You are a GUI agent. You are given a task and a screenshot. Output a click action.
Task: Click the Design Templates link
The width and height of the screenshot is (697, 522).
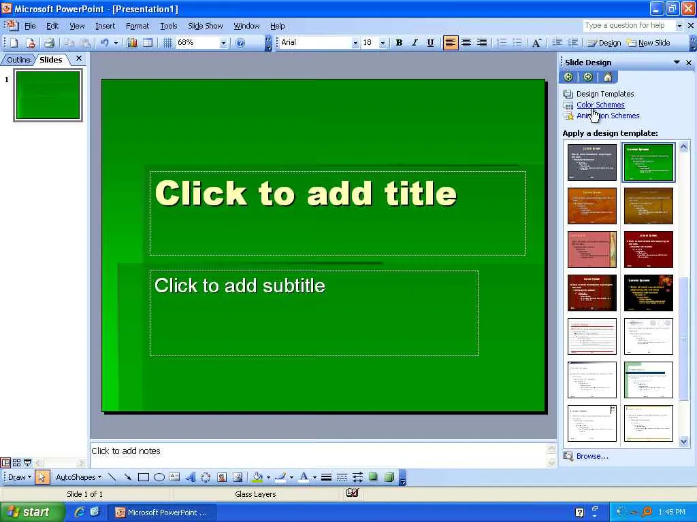click(x=605, y=94)
